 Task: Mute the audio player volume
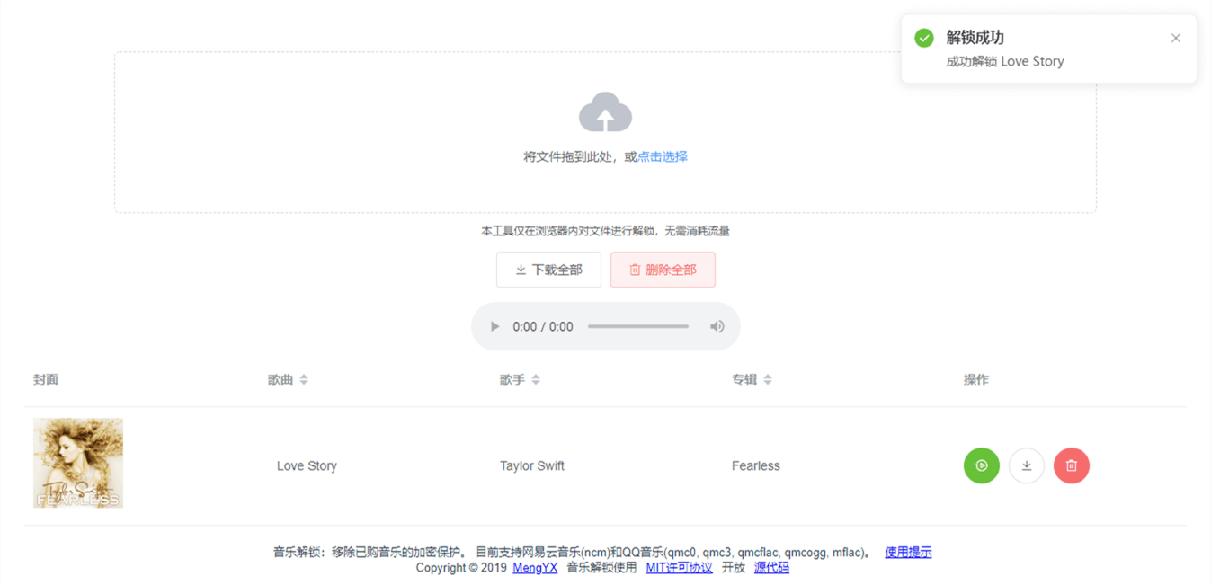point(717,326)
